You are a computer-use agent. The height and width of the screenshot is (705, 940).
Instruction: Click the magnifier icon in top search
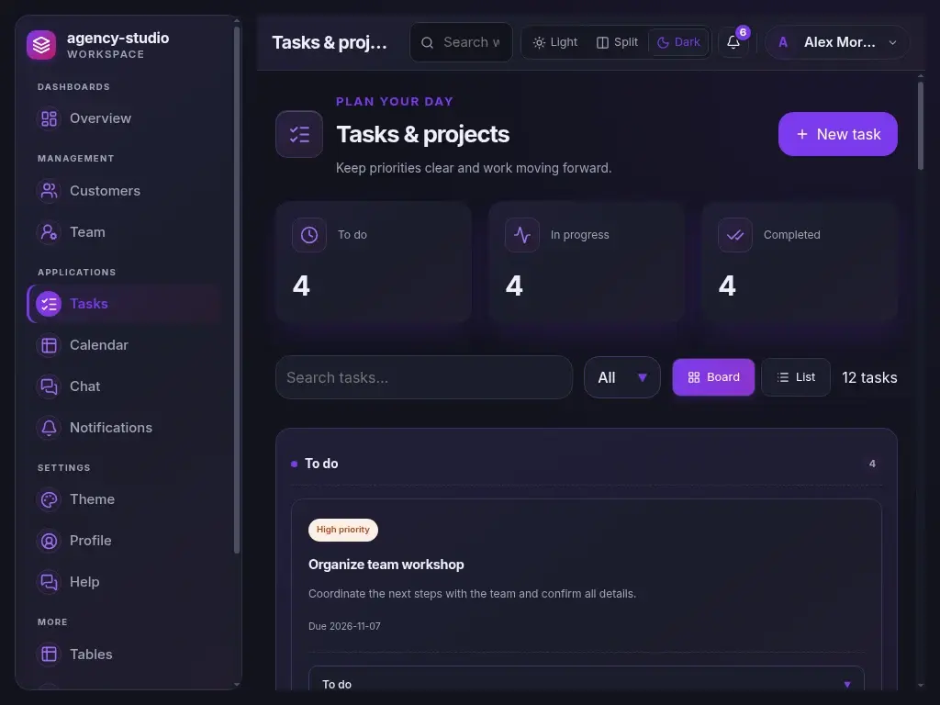pos(427,42)
